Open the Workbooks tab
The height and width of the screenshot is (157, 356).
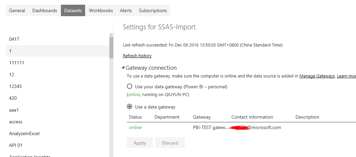pos(101,10)
